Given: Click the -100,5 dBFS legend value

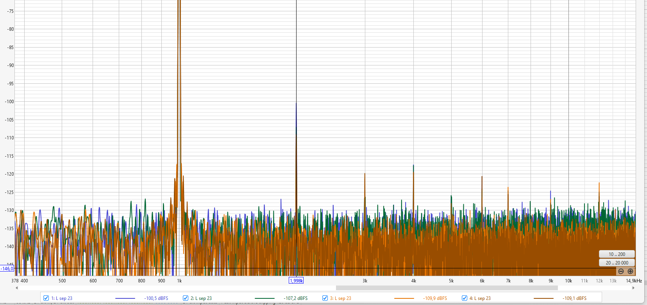Looking at the screenshot, I should (156, 298).
